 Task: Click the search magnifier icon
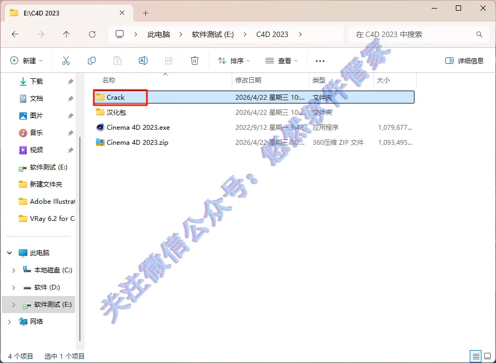[x=479, y=34]
